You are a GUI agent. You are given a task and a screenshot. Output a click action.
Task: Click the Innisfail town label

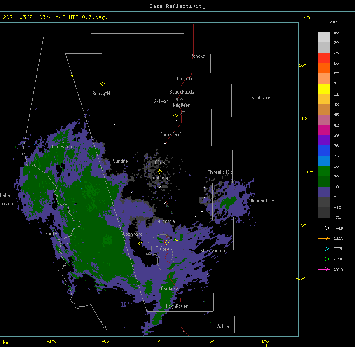[171, 134]
